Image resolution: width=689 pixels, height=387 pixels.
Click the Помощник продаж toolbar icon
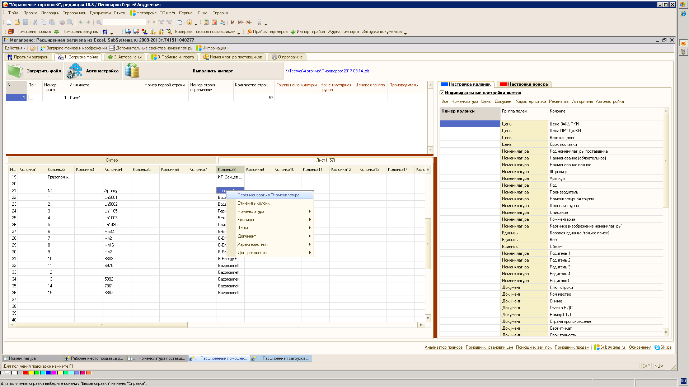pos(11,32)
